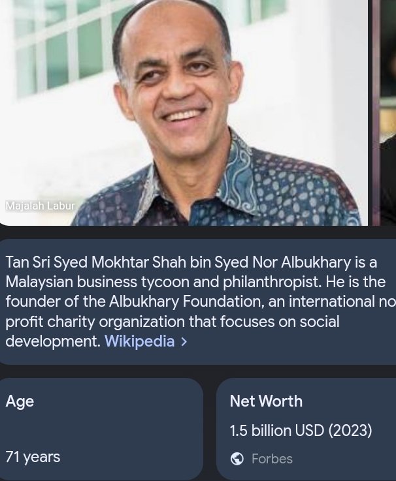
Task: Click the words Malaysian business tycoon
Action: (x=98, y=282)
